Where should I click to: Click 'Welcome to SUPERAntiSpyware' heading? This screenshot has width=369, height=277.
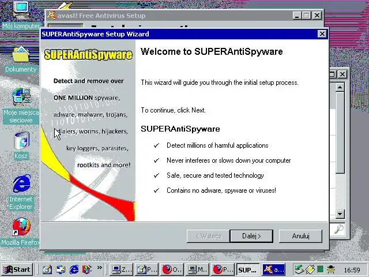[x=212, y=51]
